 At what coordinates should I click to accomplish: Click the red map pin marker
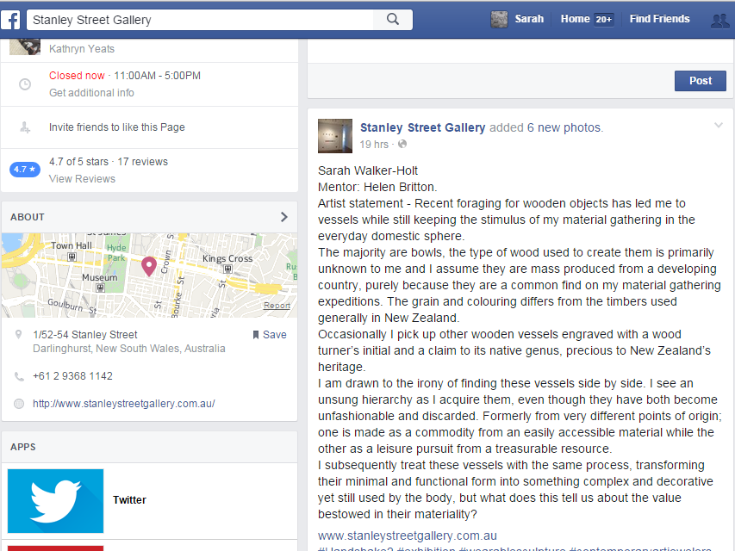[x=148, y=266]
